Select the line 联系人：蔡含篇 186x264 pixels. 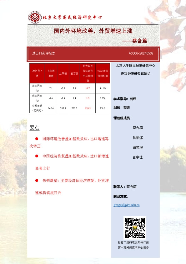click(125, 187)
